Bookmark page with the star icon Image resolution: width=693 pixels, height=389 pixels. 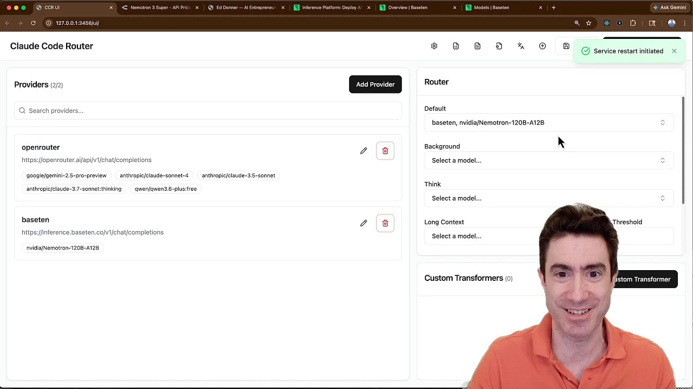[x=589, y=23]
